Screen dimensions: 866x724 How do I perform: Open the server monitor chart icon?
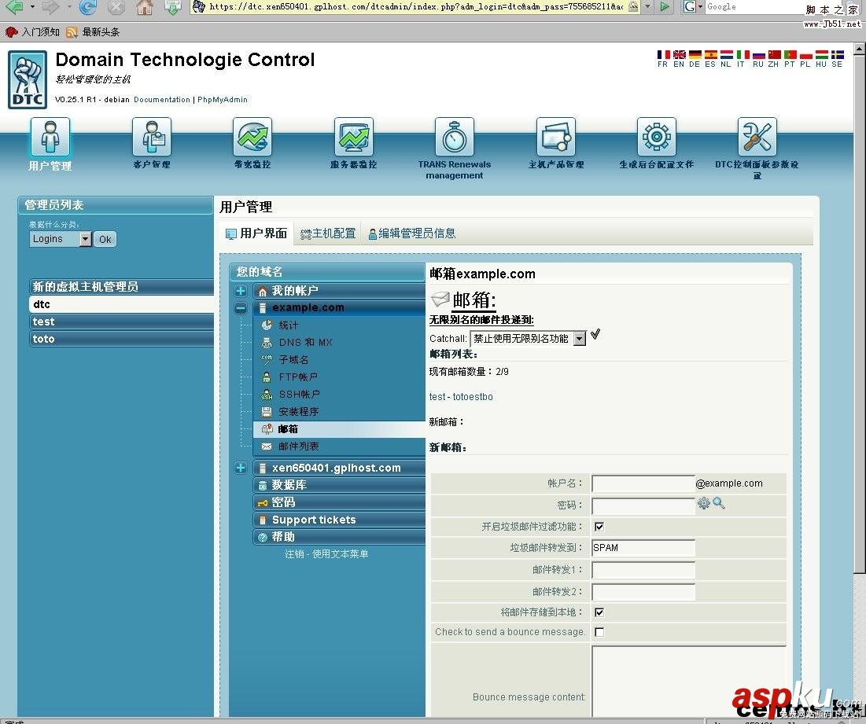pyautogui.click(x=353, y=137)
